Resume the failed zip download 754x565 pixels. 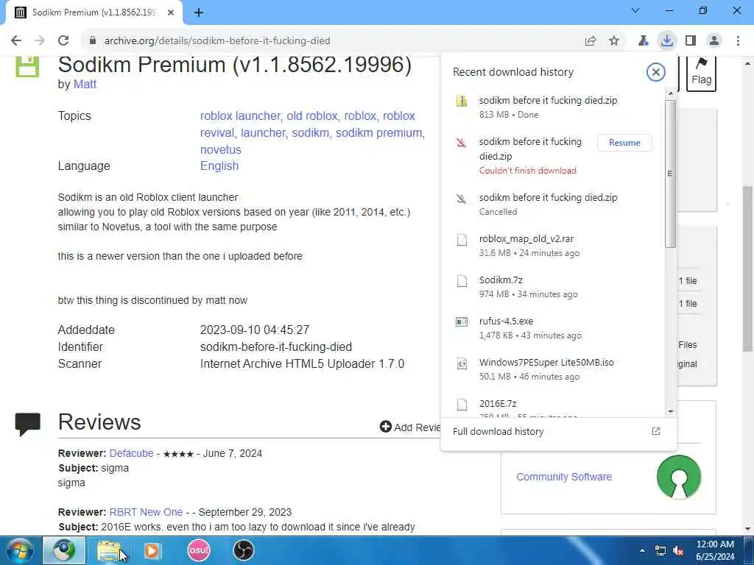pyautogui.click(x=624, y=143)
